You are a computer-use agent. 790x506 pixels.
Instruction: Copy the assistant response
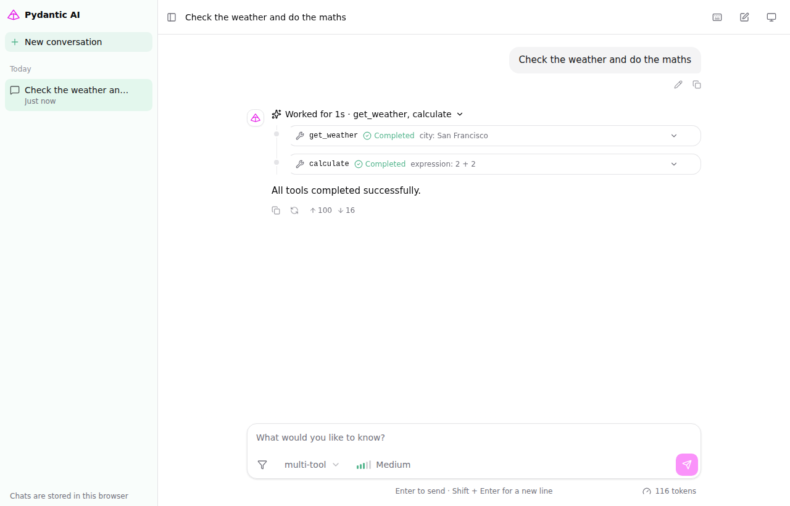tap(276, 210)
